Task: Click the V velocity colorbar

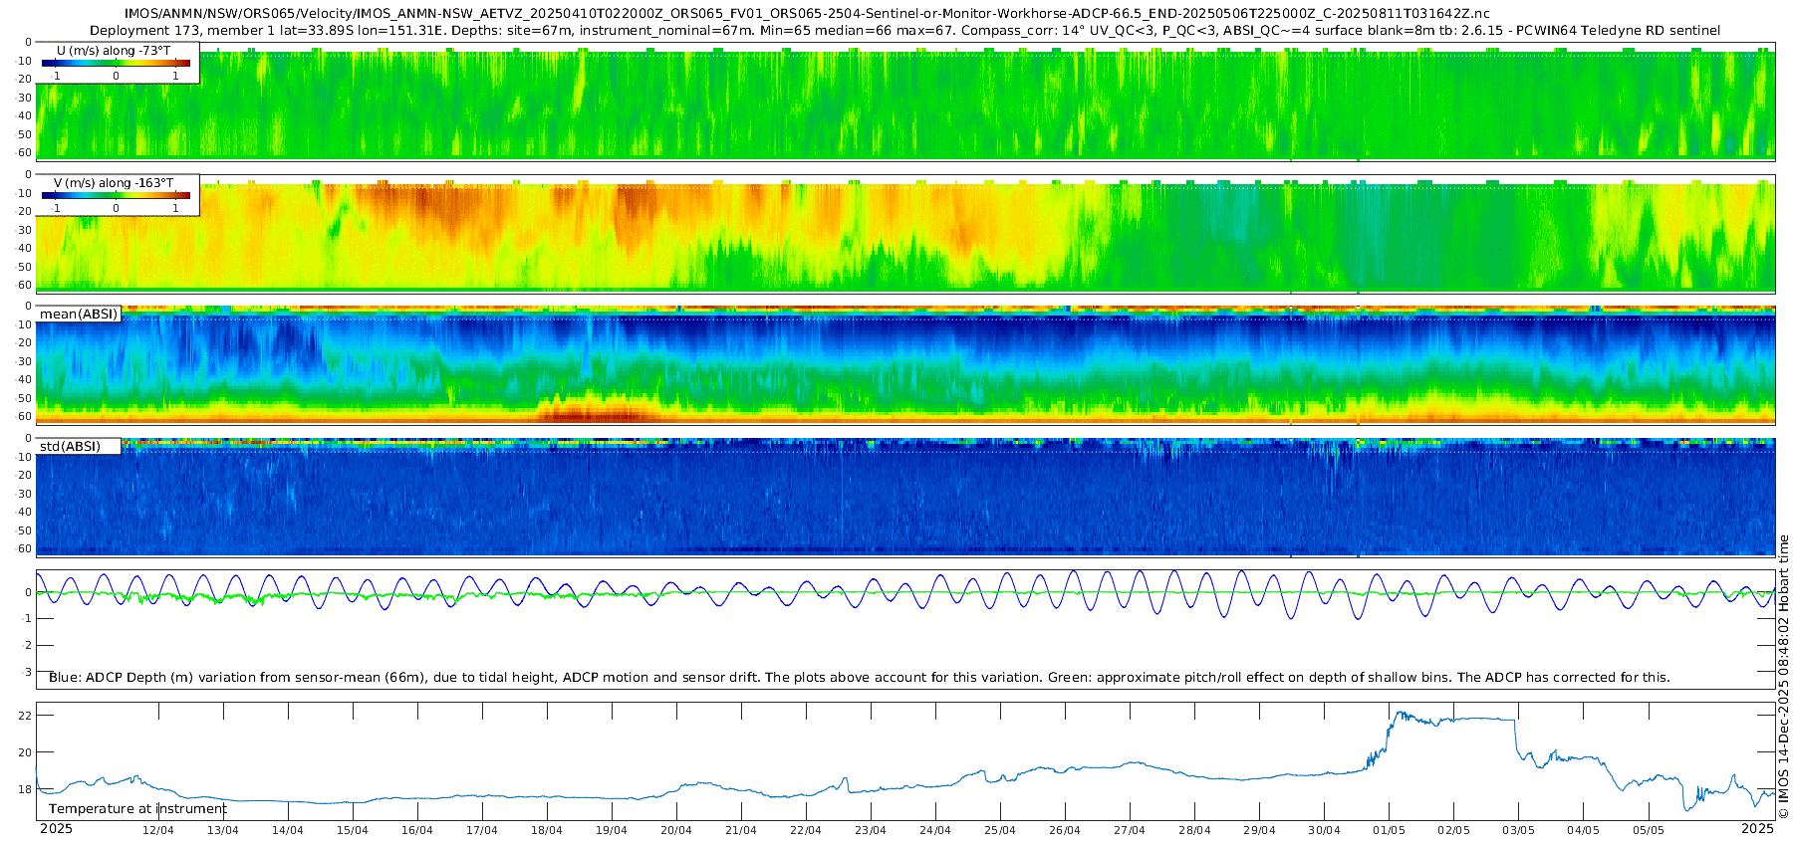Action: [116, 196]
